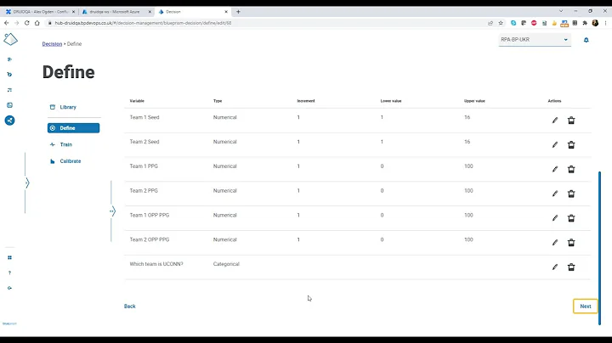
Task: Open the apps grid sidebar icon
Action: [x=9, y=257]
